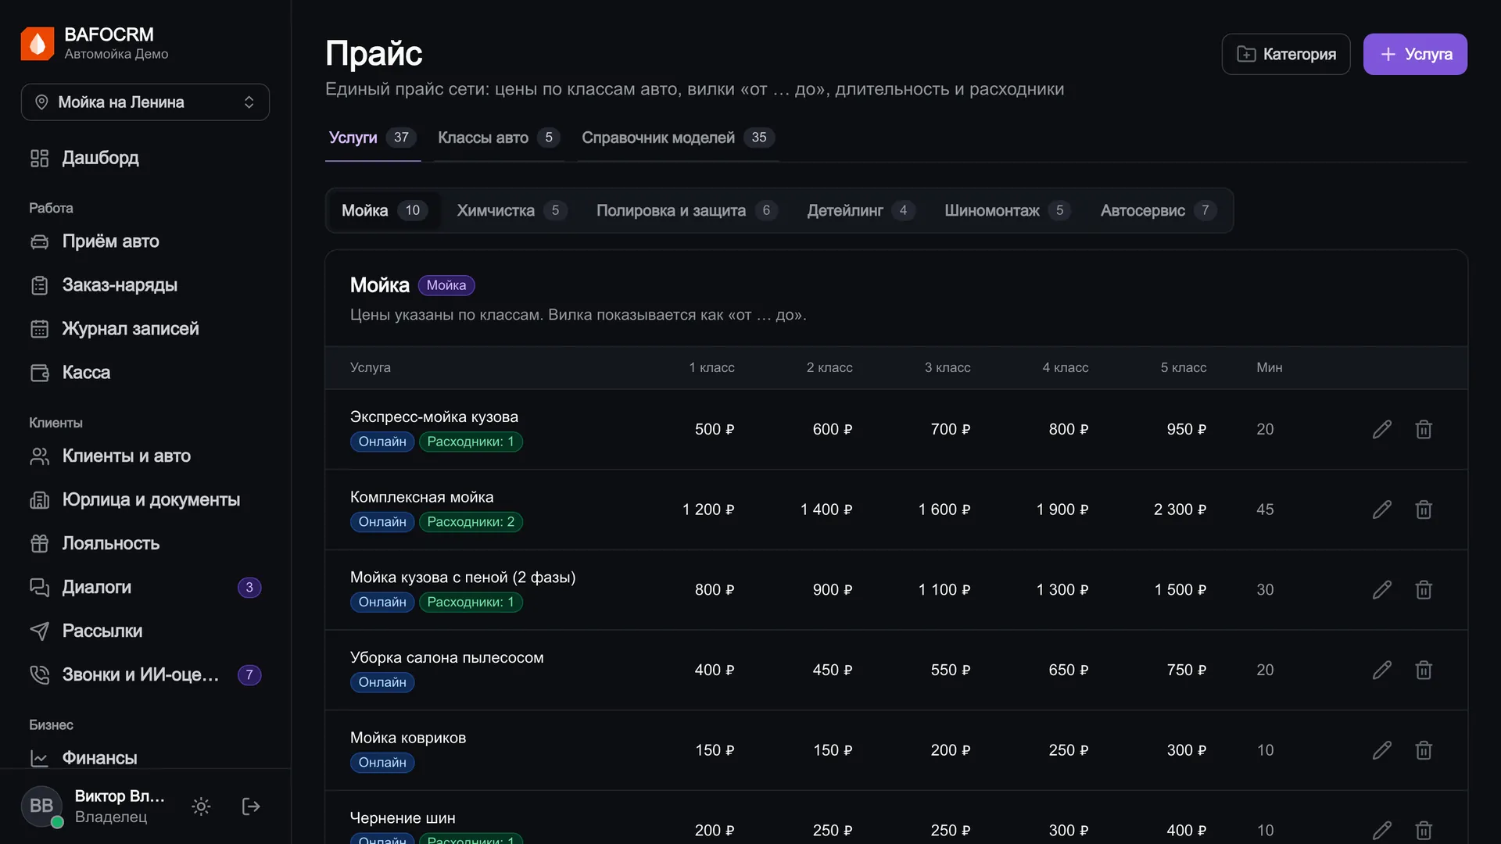
Task: Toggle the light/dark theme sun icon
Action: pyautogui.click(x=201, y=806)
